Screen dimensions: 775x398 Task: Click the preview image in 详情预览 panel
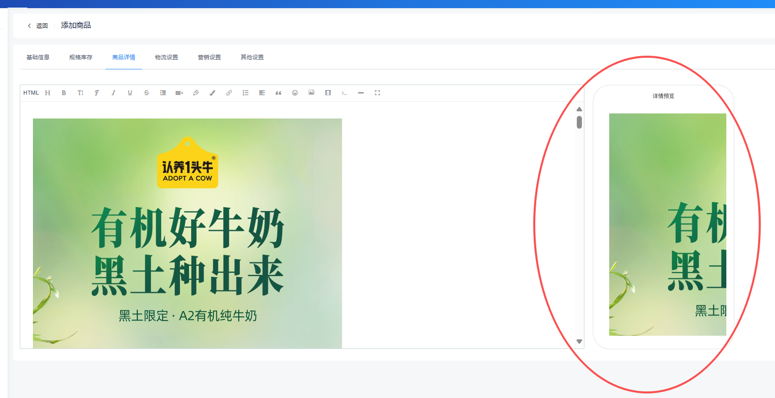pyautogui.click(x=668, y=224)
